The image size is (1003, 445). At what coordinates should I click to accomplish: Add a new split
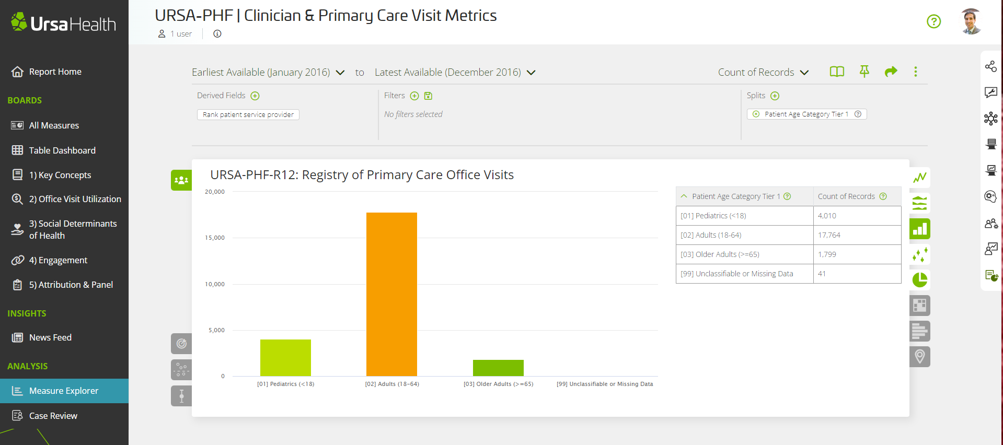click(775, 96)
